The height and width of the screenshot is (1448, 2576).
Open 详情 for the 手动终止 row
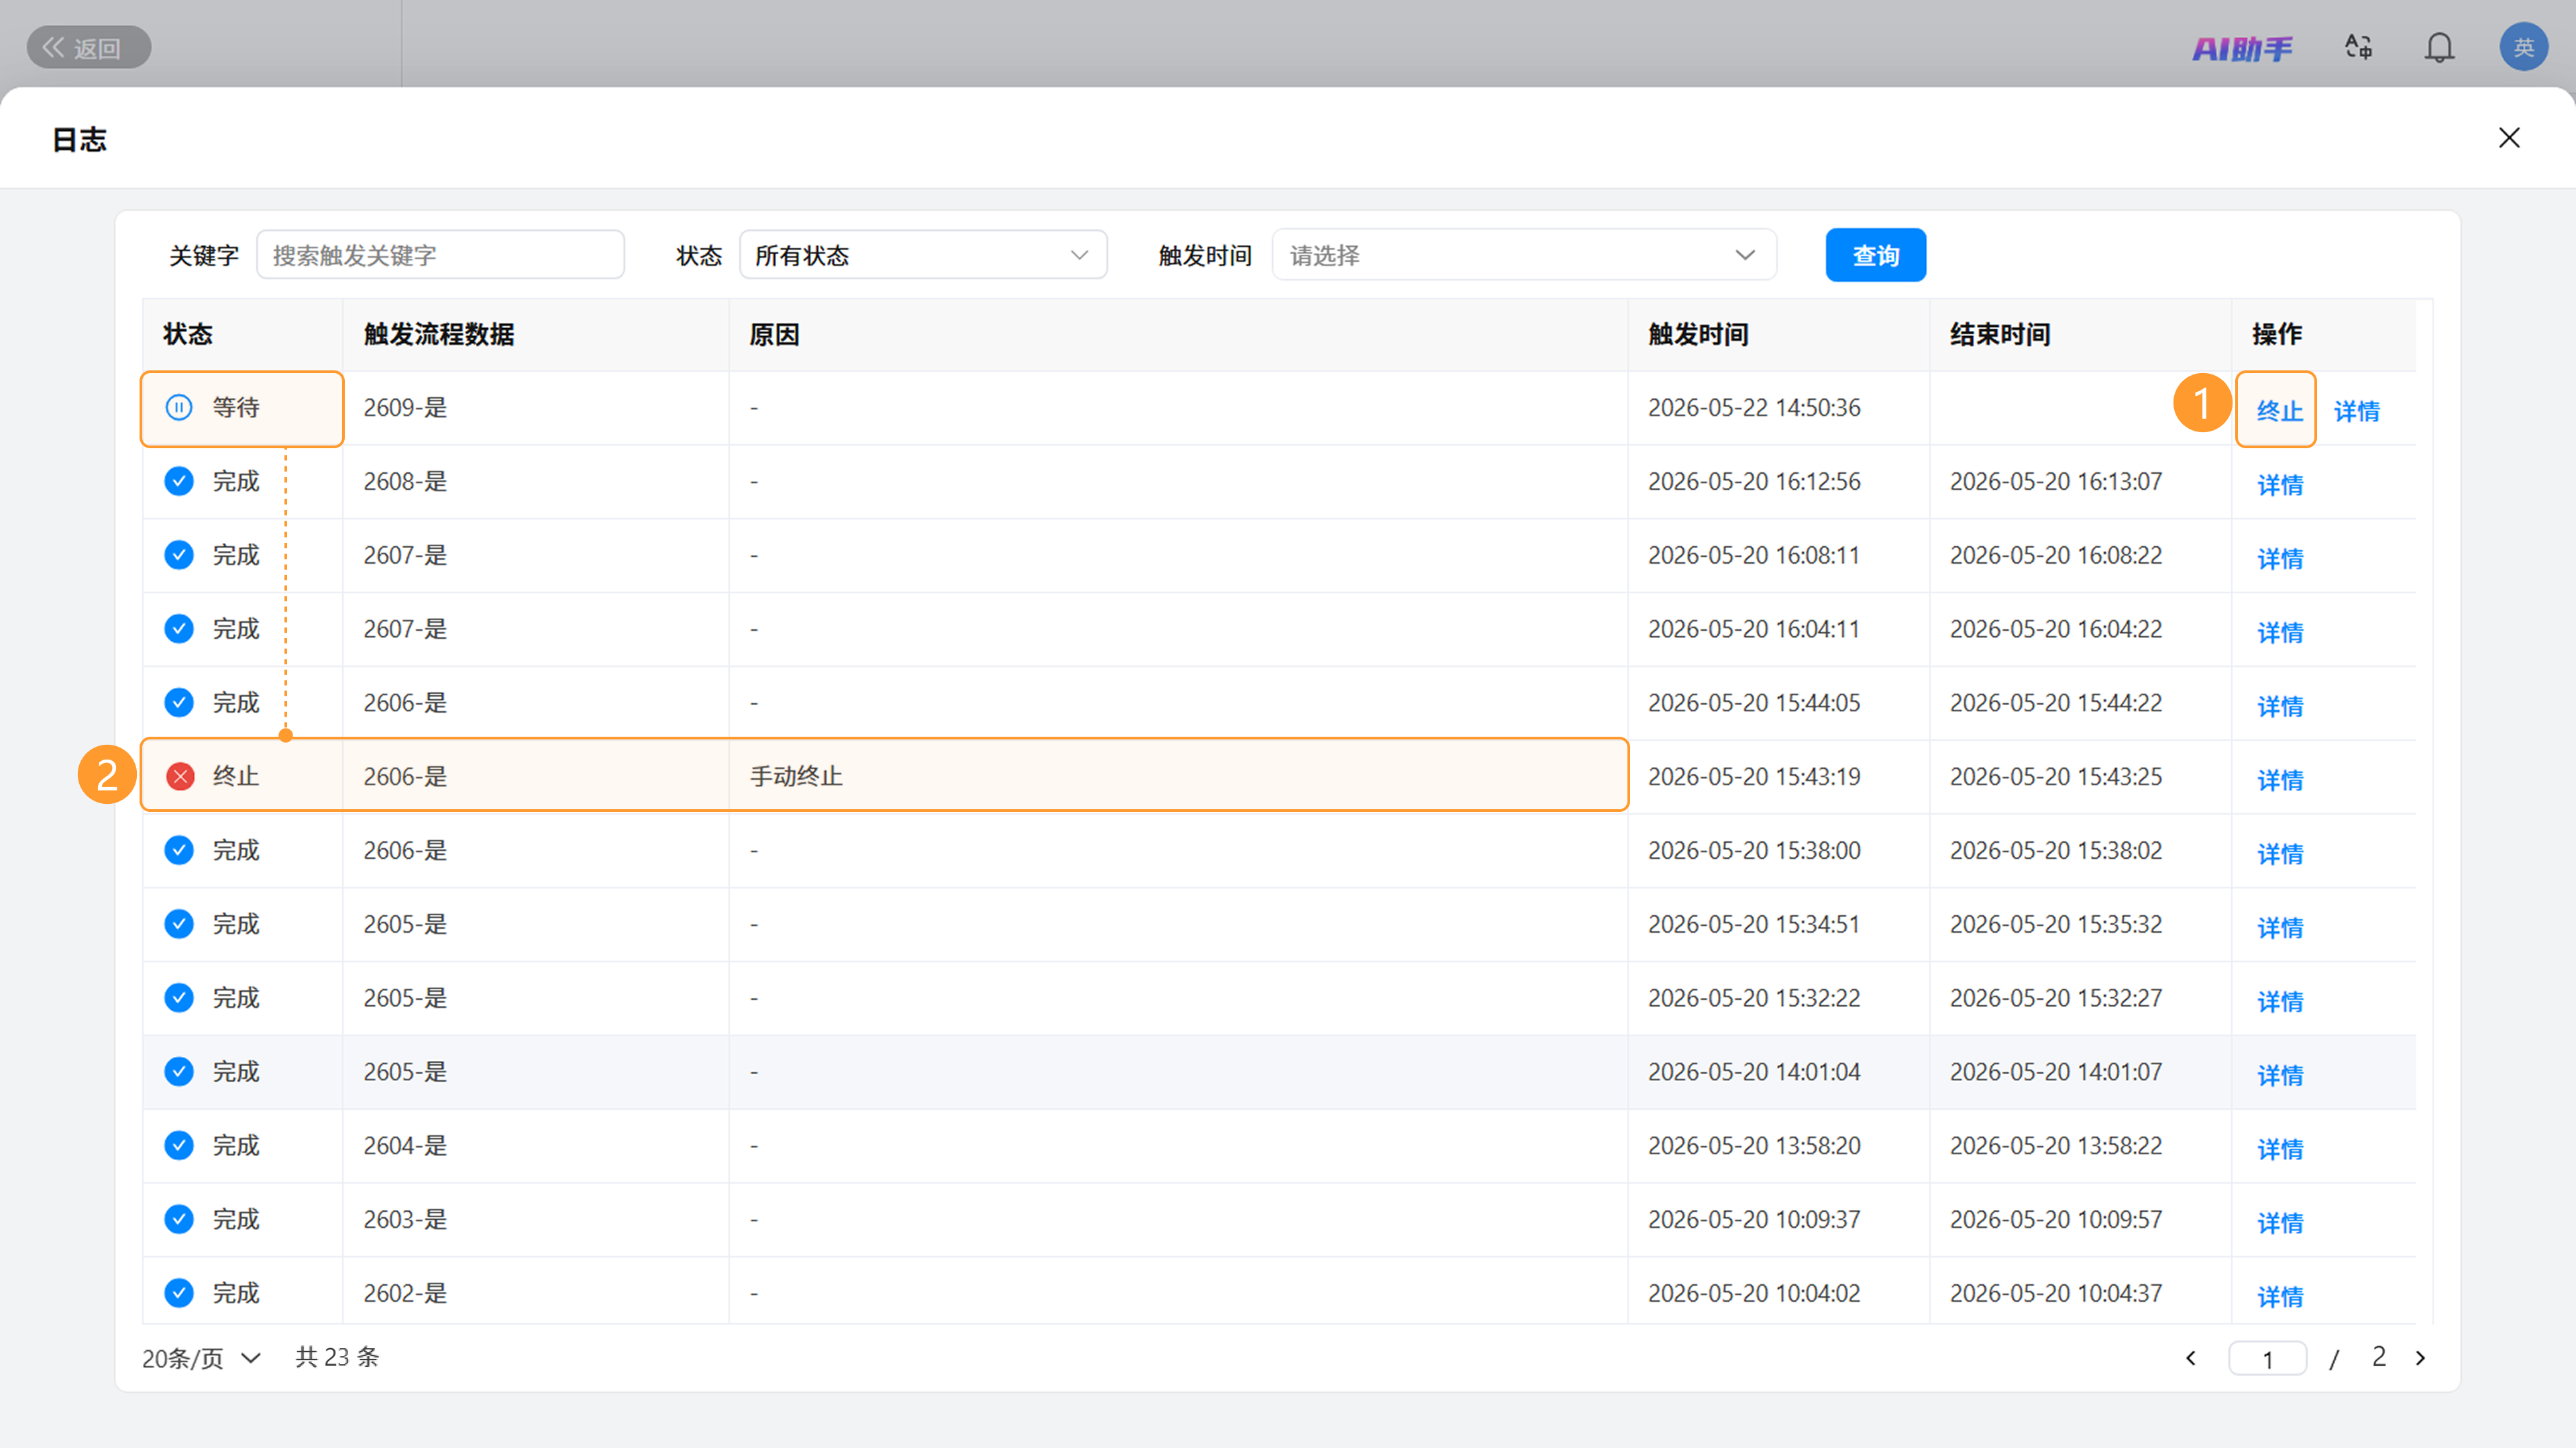[2279, 779]
